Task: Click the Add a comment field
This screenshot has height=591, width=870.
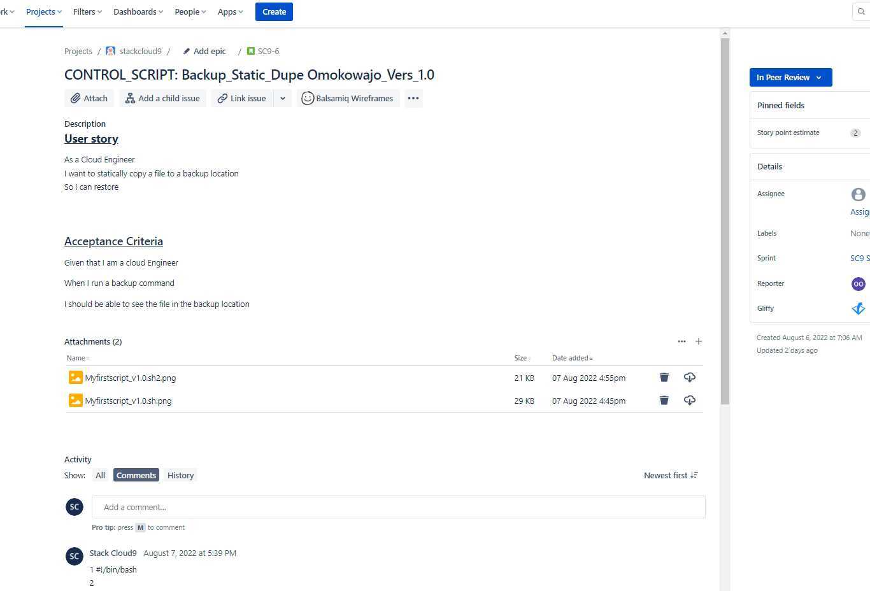Action: click(398, 507)
